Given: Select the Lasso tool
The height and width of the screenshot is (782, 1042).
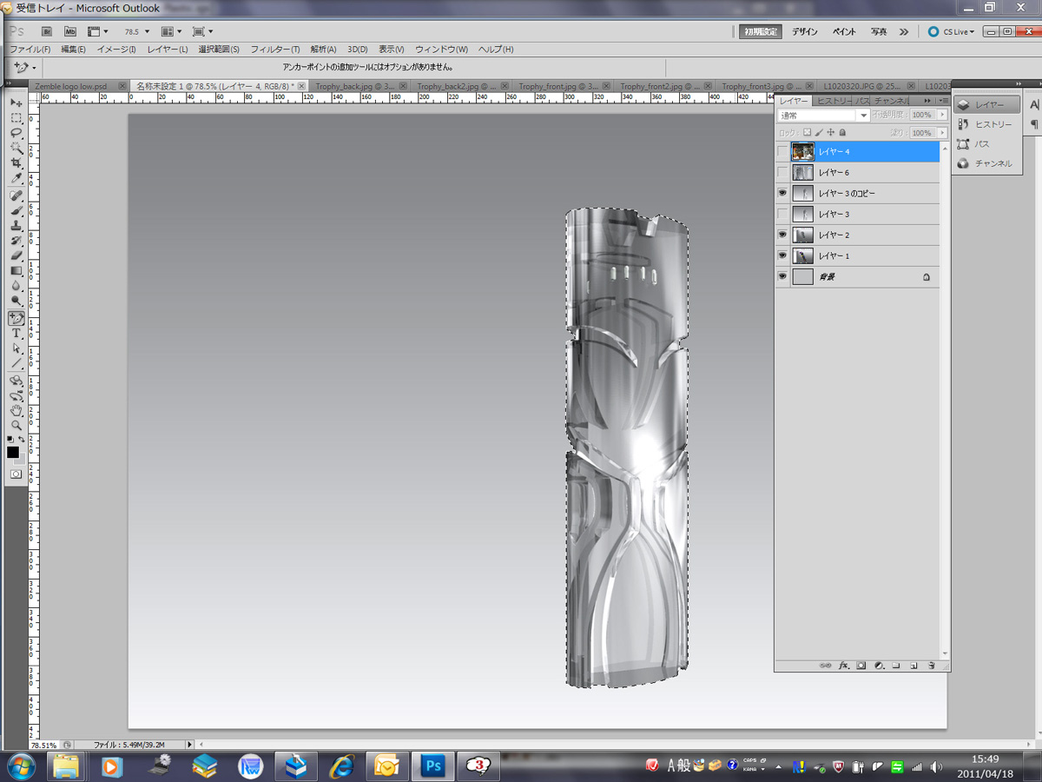Looking at the screenshot, I should coord(16,133).
